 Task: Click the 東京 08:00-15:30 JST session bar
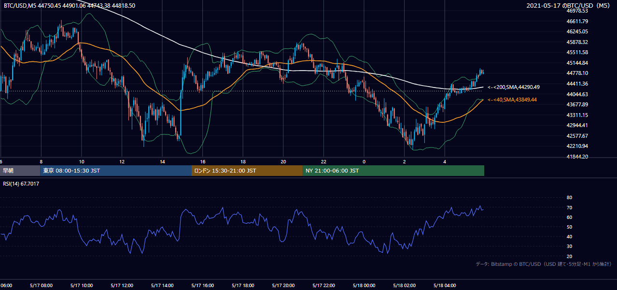coord(116,171)
